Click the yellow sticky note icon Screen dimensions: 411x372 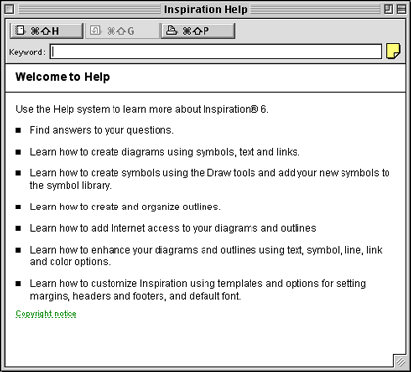(393, 51)
